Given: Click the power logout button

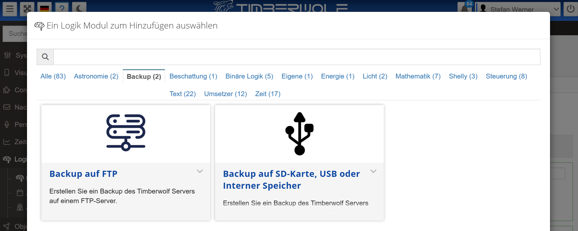Looking at the screenshot, I should pos(571,8).
